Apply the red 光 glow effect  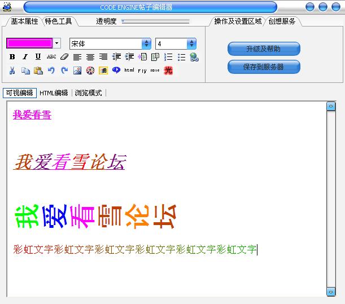168,71
